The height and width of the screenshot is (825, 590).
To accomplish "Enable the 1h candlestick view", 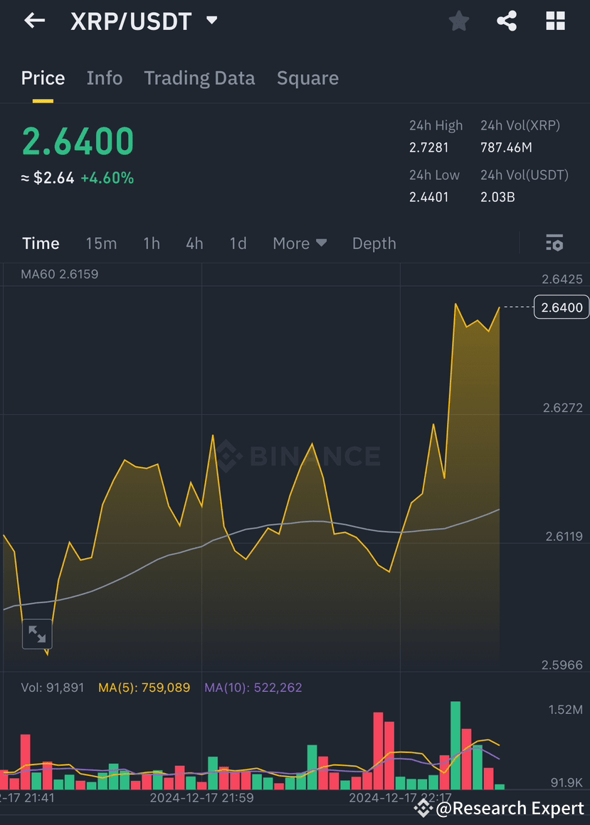I will coord(151,243).
